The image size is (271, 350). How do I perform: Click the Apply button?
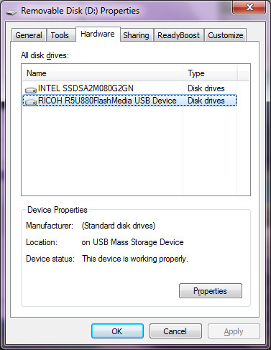point(234,331)
